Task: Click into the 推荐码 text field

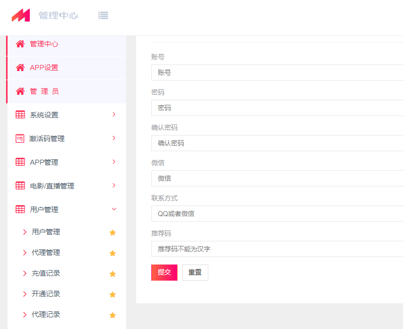Action: pyautogui.click(x=276, y=249)
